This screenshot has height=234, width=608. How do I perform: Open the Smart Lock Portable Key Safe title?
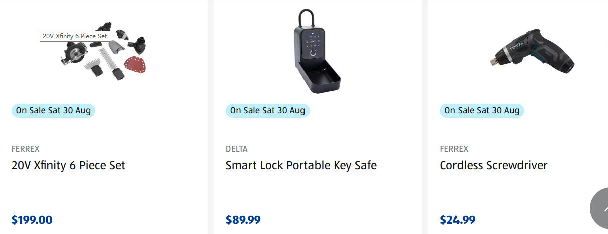[x=301, y=165]
